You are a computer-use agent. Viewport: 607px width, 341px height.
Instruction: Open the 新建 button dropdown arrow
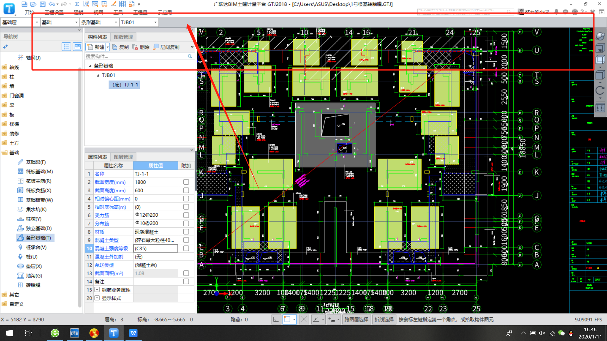pos(108,47)
